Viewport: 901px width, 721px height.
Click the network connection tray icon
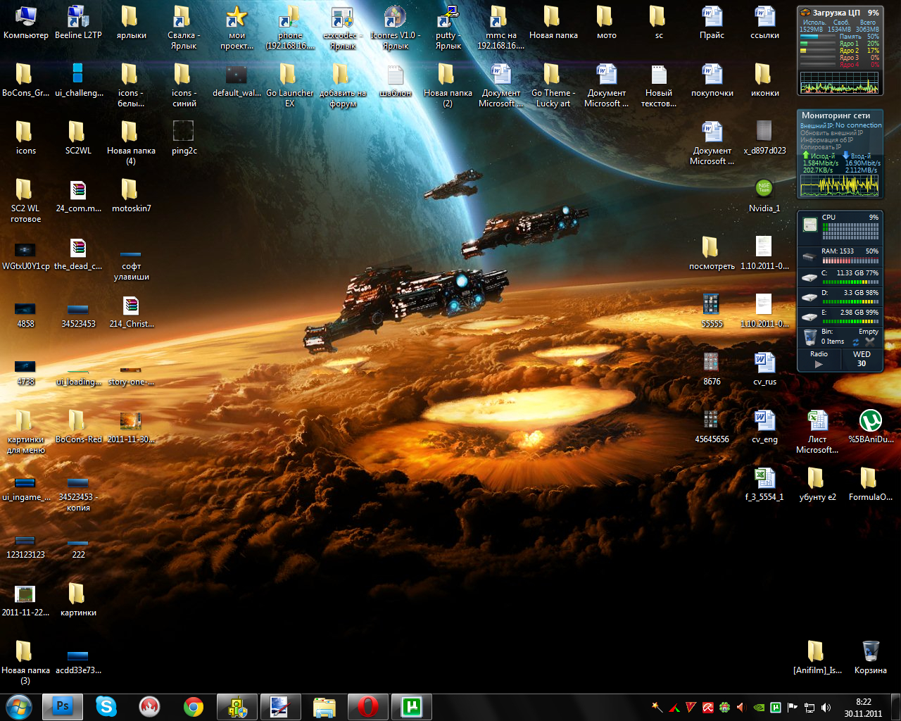coord(809,707)
